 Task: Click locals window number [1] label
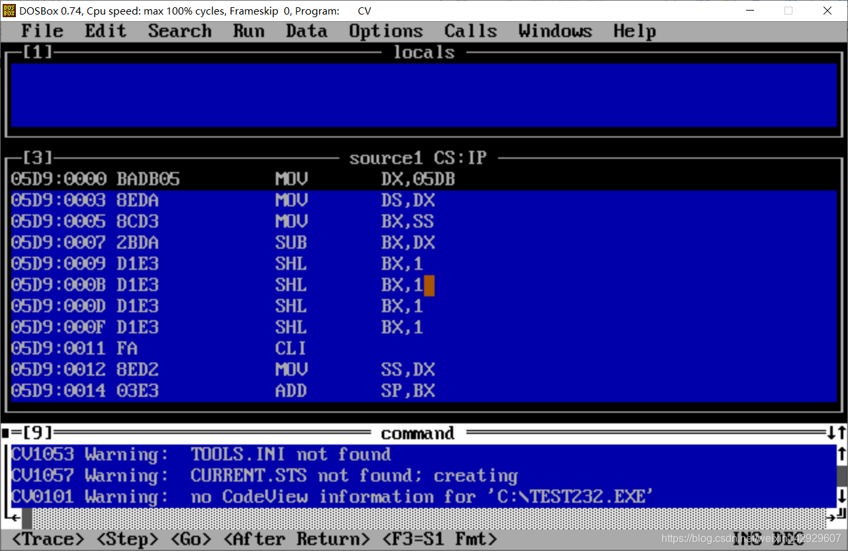37,52
